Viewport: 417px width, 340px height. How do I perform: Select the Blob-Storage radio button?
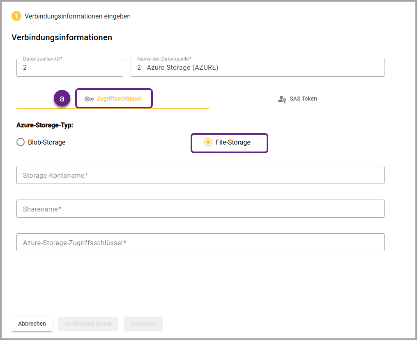click(x=21, y=142)
